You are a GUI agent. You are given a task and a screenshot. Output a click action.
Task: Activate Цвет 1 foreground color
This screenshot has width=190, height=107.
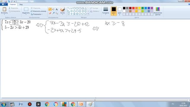point(114,11)
